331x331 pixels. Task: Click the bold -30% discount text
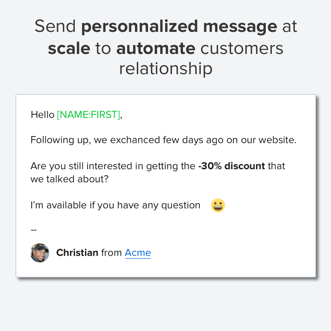[x=231, y=166]
